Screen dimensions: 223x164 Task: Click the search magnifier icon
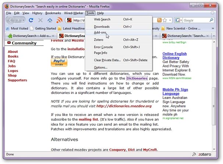point(211,20)
